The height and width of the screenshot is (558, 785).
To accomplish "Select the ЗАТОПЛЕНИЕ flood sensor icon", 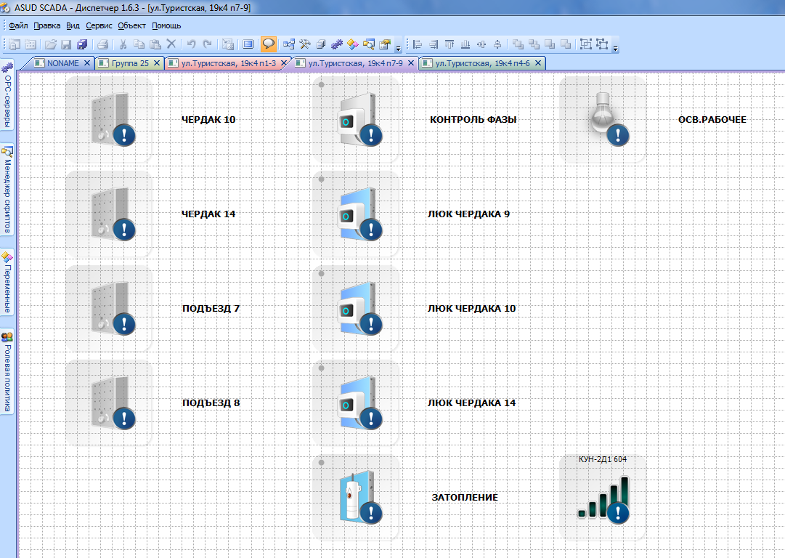I will [356, 497].
